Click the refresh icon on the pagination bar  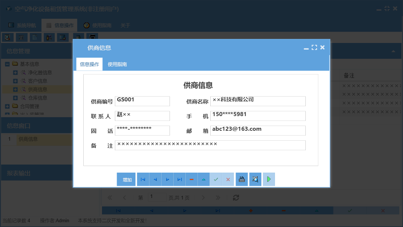pyautogui.click(x=235, y=197)
